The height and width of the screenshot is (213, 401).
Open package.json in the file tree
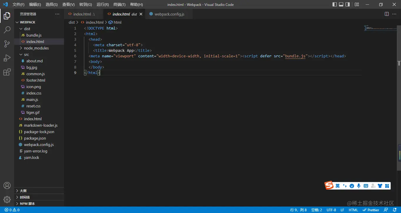pyautogui.click(x=39, y=138)
